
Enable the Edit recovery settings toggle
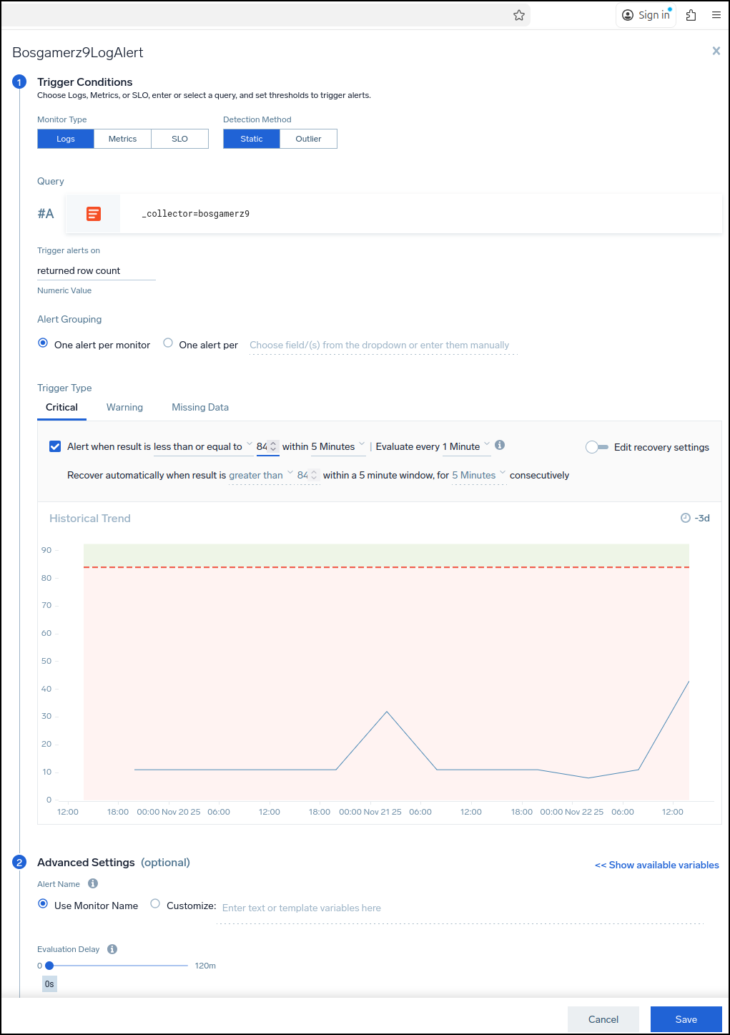tap(596, 447)
